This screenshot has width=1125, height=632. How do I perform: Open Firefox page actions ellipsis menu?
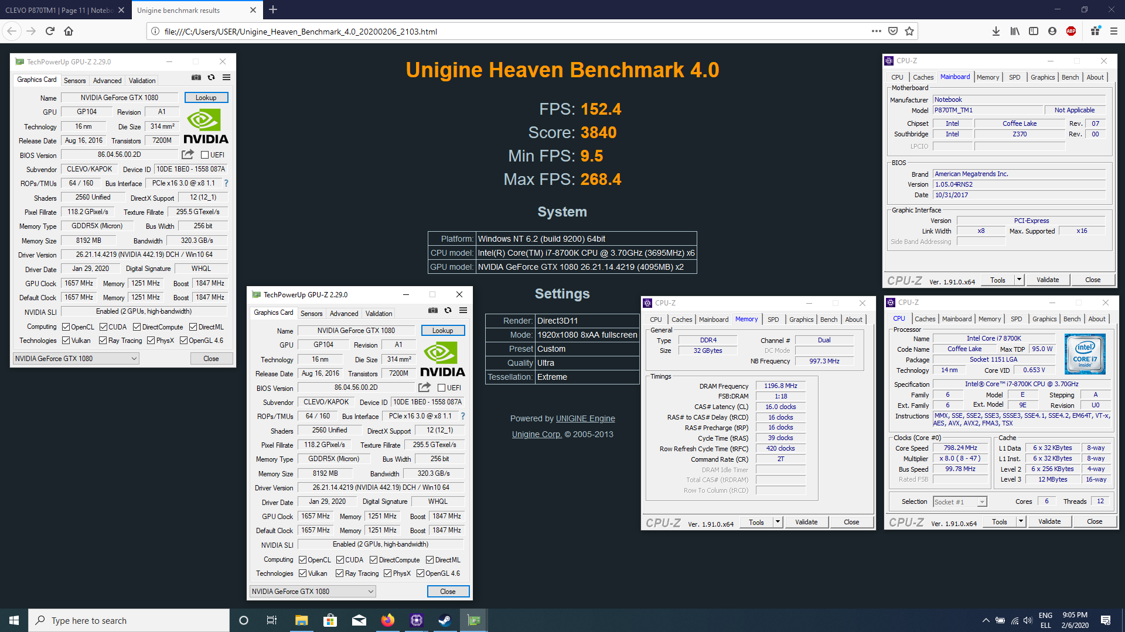[x=876, y=31]
